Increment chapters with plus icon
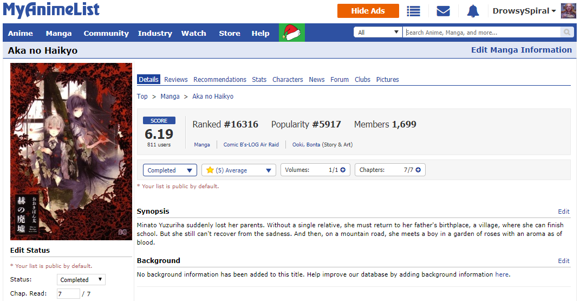 click(x=418, y=170)
